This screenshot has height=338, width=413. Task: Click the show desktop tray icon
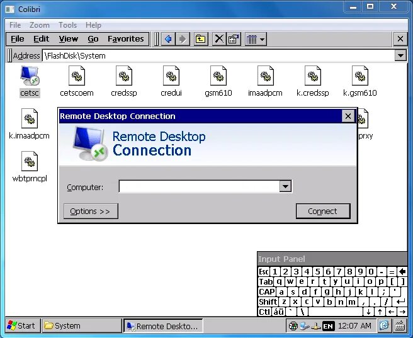[384, 326]
